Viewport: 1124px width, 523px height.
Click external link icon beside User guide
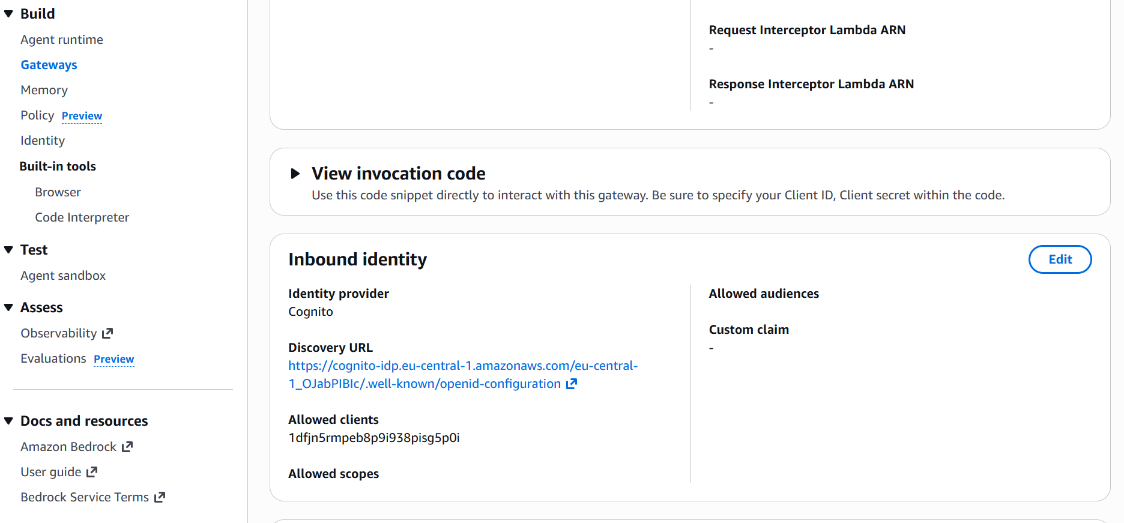click(92, 472)
